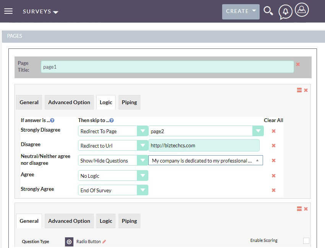Screen dimensions: 325x248
Task: Remove the Strongly Disagree logic row
Action: (274, 131)
